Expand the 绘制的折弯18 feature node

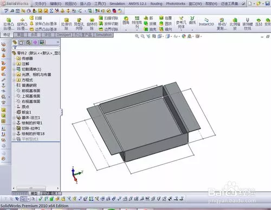[14, 134]
